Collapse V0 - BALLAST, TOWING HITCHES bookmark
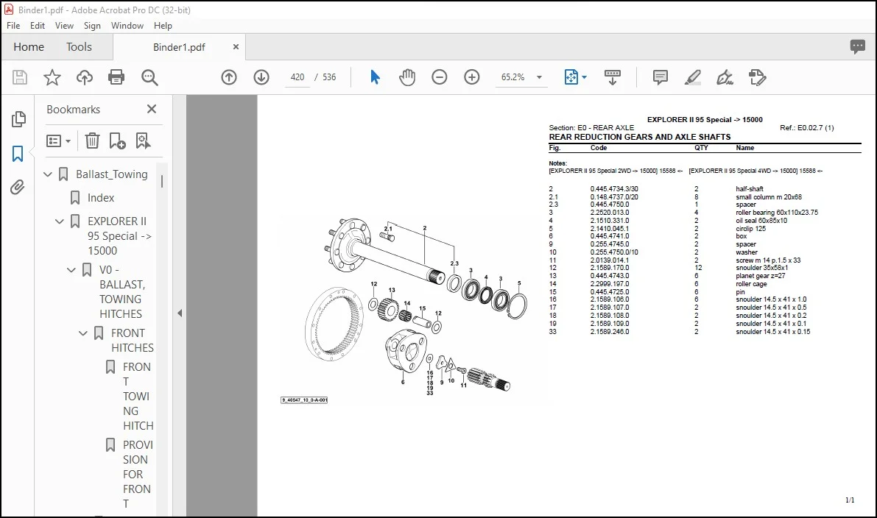 [71, 270]
